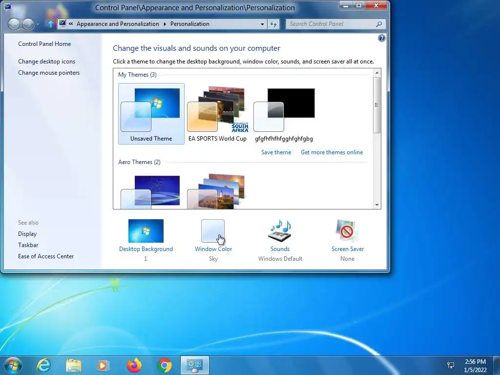Click Change mouse pointers link
500x375 pixels.
coord(49,73)
